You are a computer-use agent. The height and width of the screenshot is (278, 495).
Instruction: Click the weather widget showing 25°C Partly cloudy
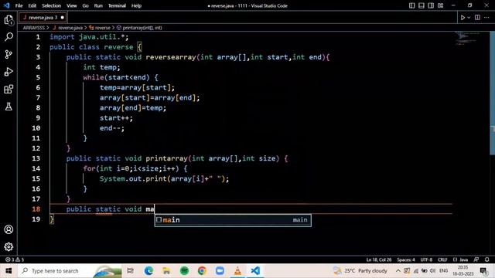(x=361, y=270)
